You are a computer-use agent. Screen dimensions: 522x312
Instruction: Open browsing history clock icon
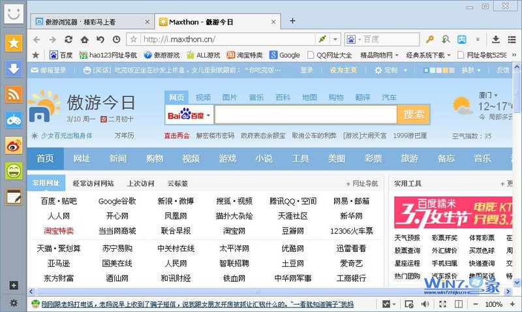117,39
